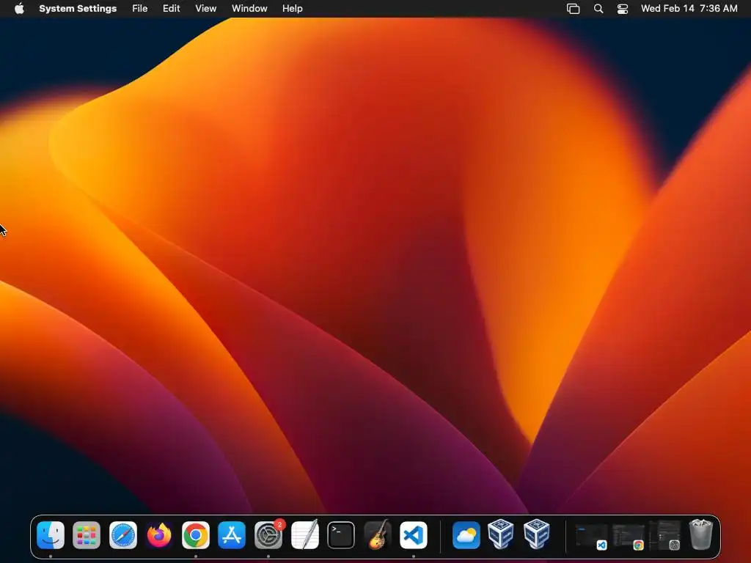
Task: Open Finder from the Dock
Action: pos(51,534)
